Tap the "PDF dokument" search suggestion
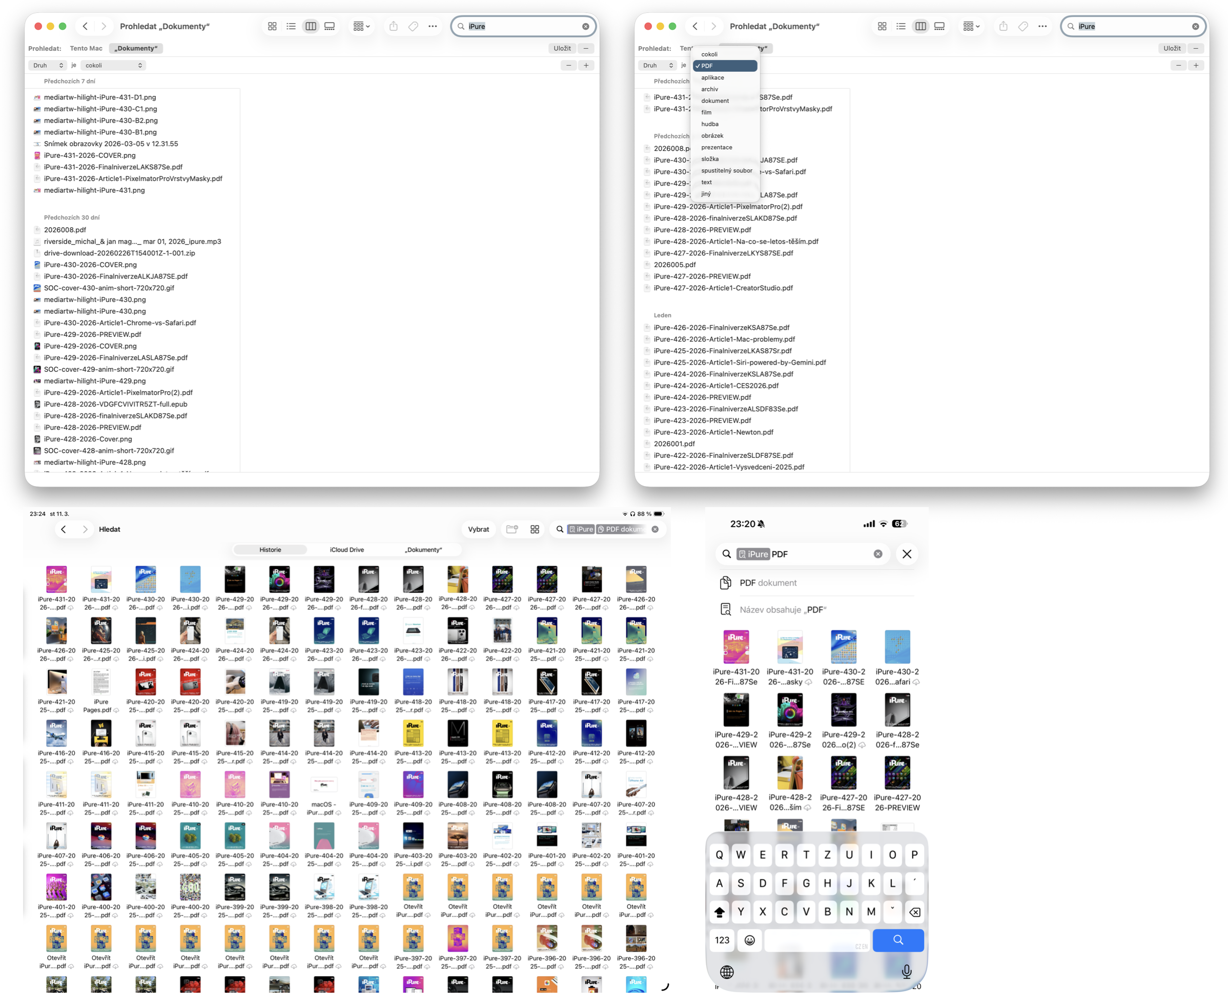This screenshot has width=1228, height=1004. (767, 583)
